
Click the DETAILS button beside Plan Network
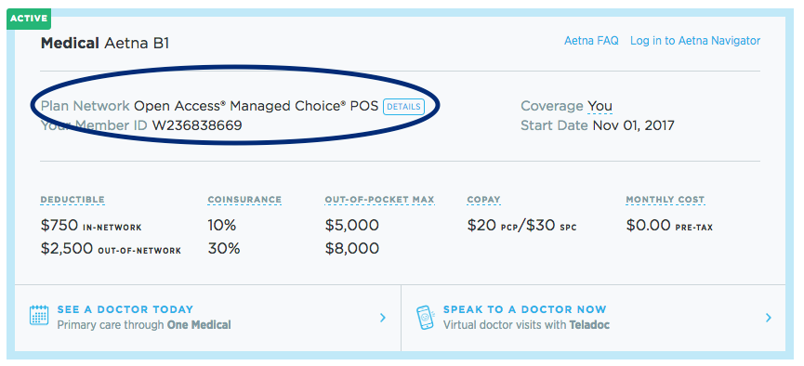click(x=403, y=107)
